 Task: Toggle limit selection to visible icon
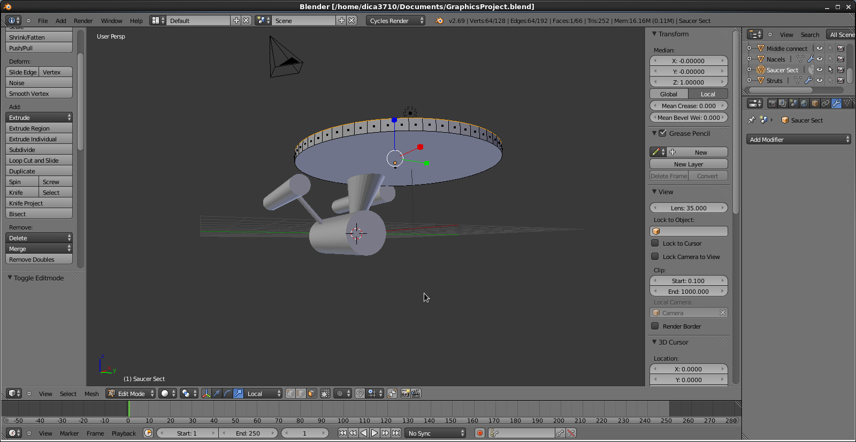click(325, 393)
